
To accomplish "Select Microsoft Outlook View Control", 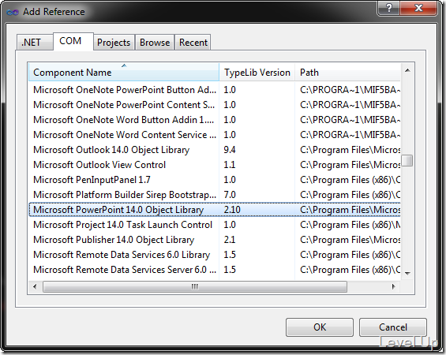I will tap(215, 165).
